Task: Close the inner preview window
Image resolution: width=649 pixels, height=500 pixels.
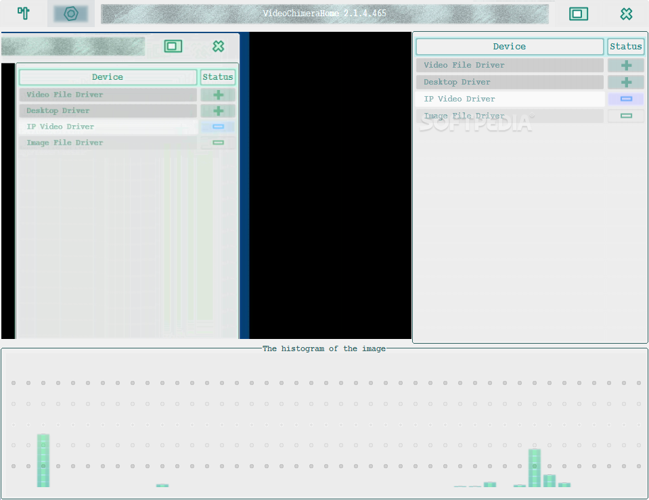Action: (218, 46)
